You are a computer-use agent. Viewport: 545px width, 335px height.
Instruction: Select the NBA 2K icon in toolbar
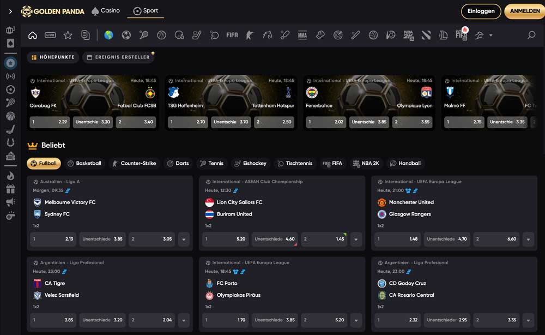408,35
